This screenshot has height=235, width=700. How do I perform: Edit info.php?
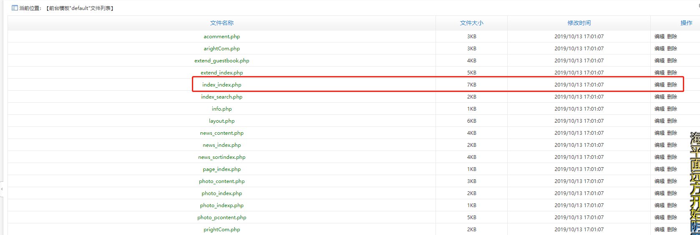(x=659, y=109)
